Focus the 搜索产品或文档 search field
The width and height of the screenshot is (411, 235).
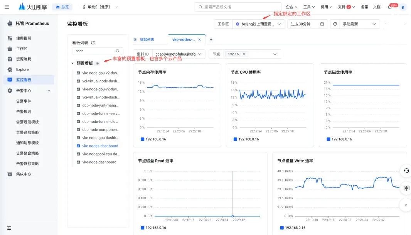pyautogui.click(x=238, y=7)
